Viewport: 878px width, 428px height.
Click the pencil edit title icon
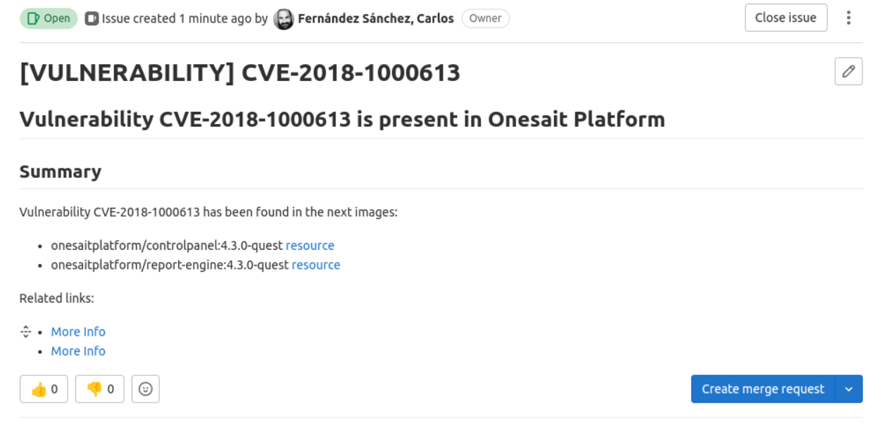[848, 71]
